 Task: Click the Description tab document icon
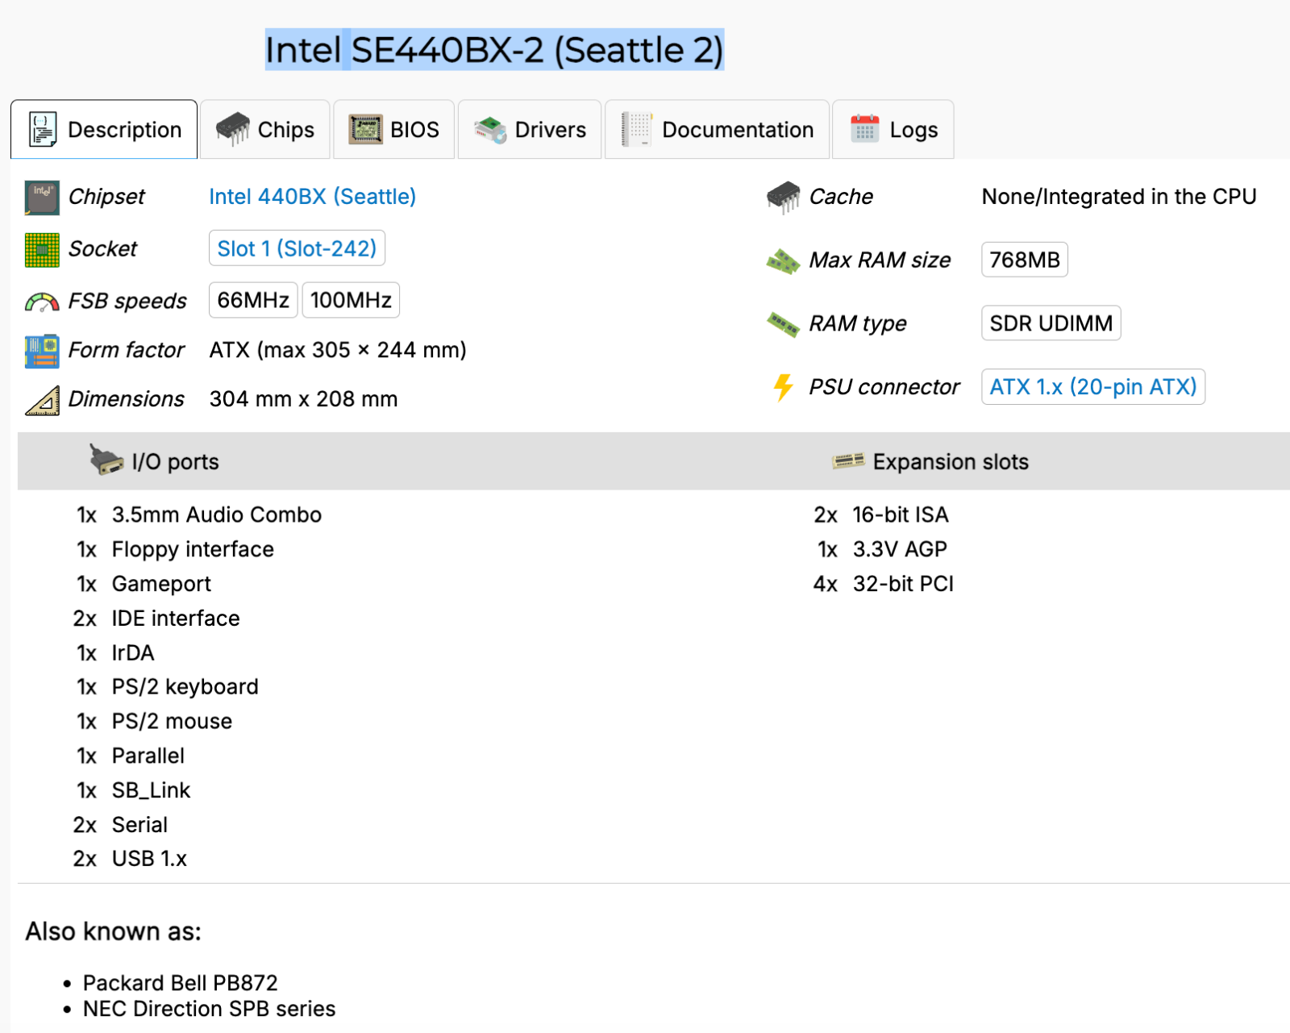(x=43, y=129)
